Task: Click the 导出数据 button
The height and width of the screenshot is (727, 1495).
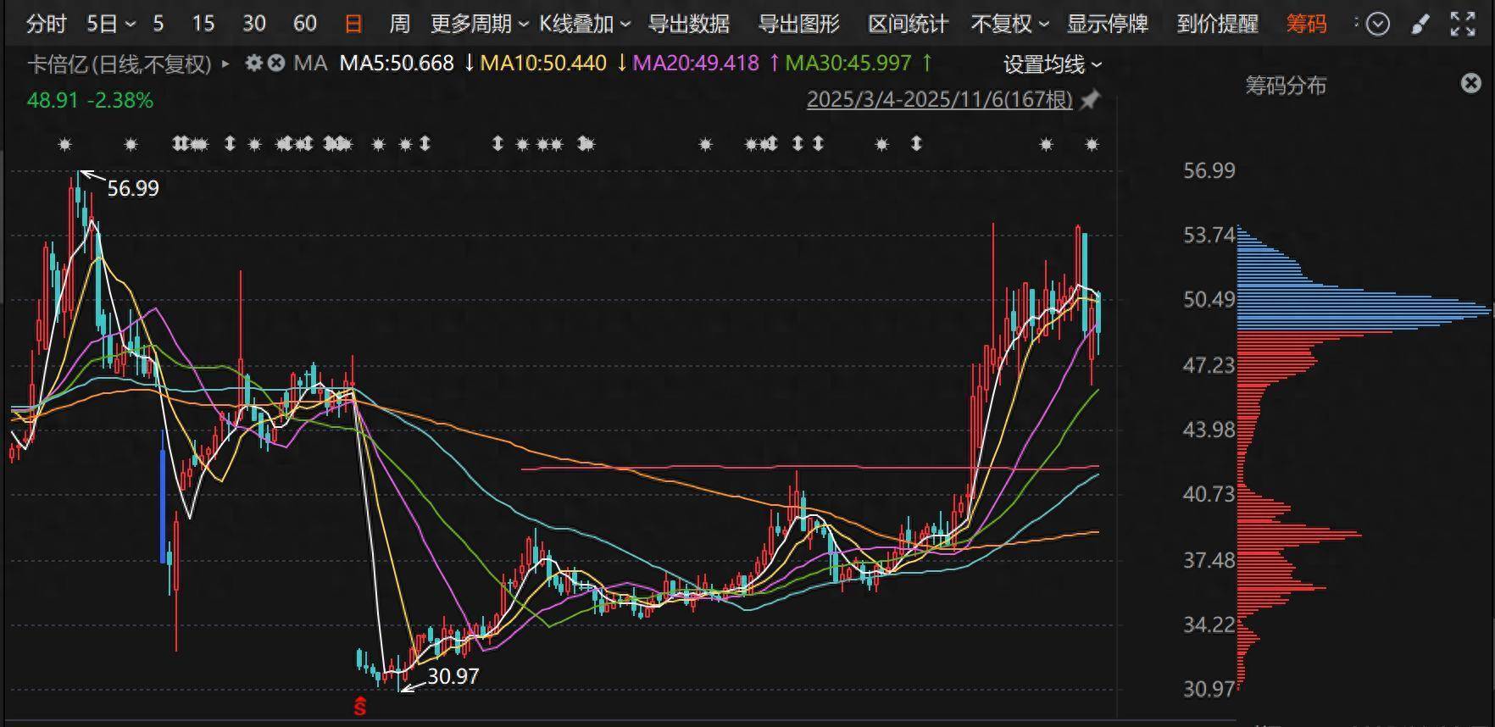Action: click(688, 24)
